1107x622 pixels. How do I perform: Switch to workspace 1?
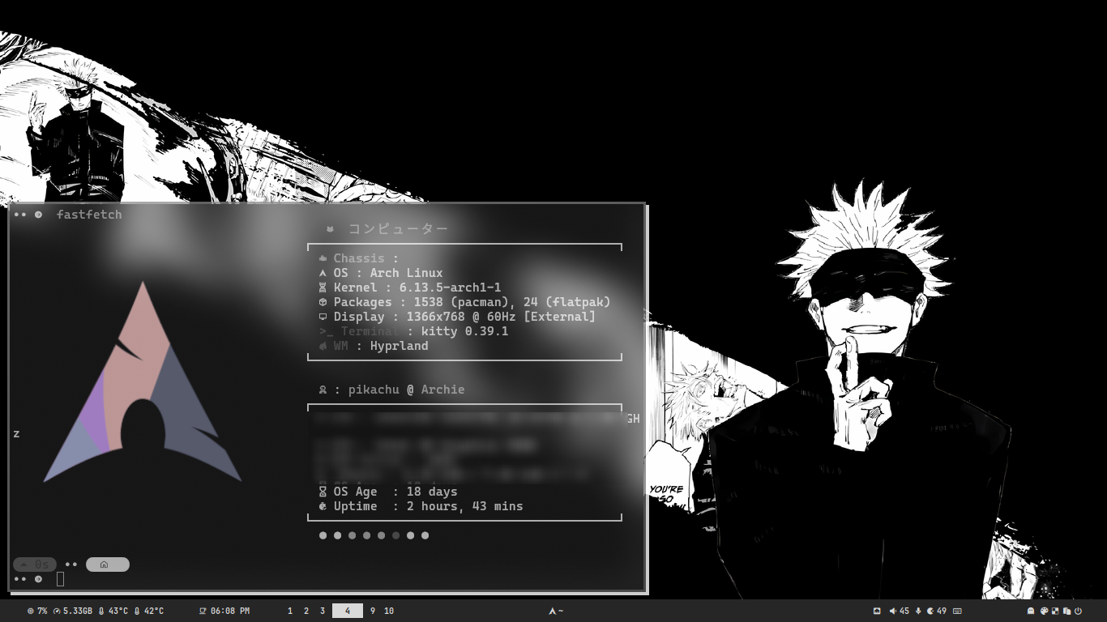(x=290, y=611)
